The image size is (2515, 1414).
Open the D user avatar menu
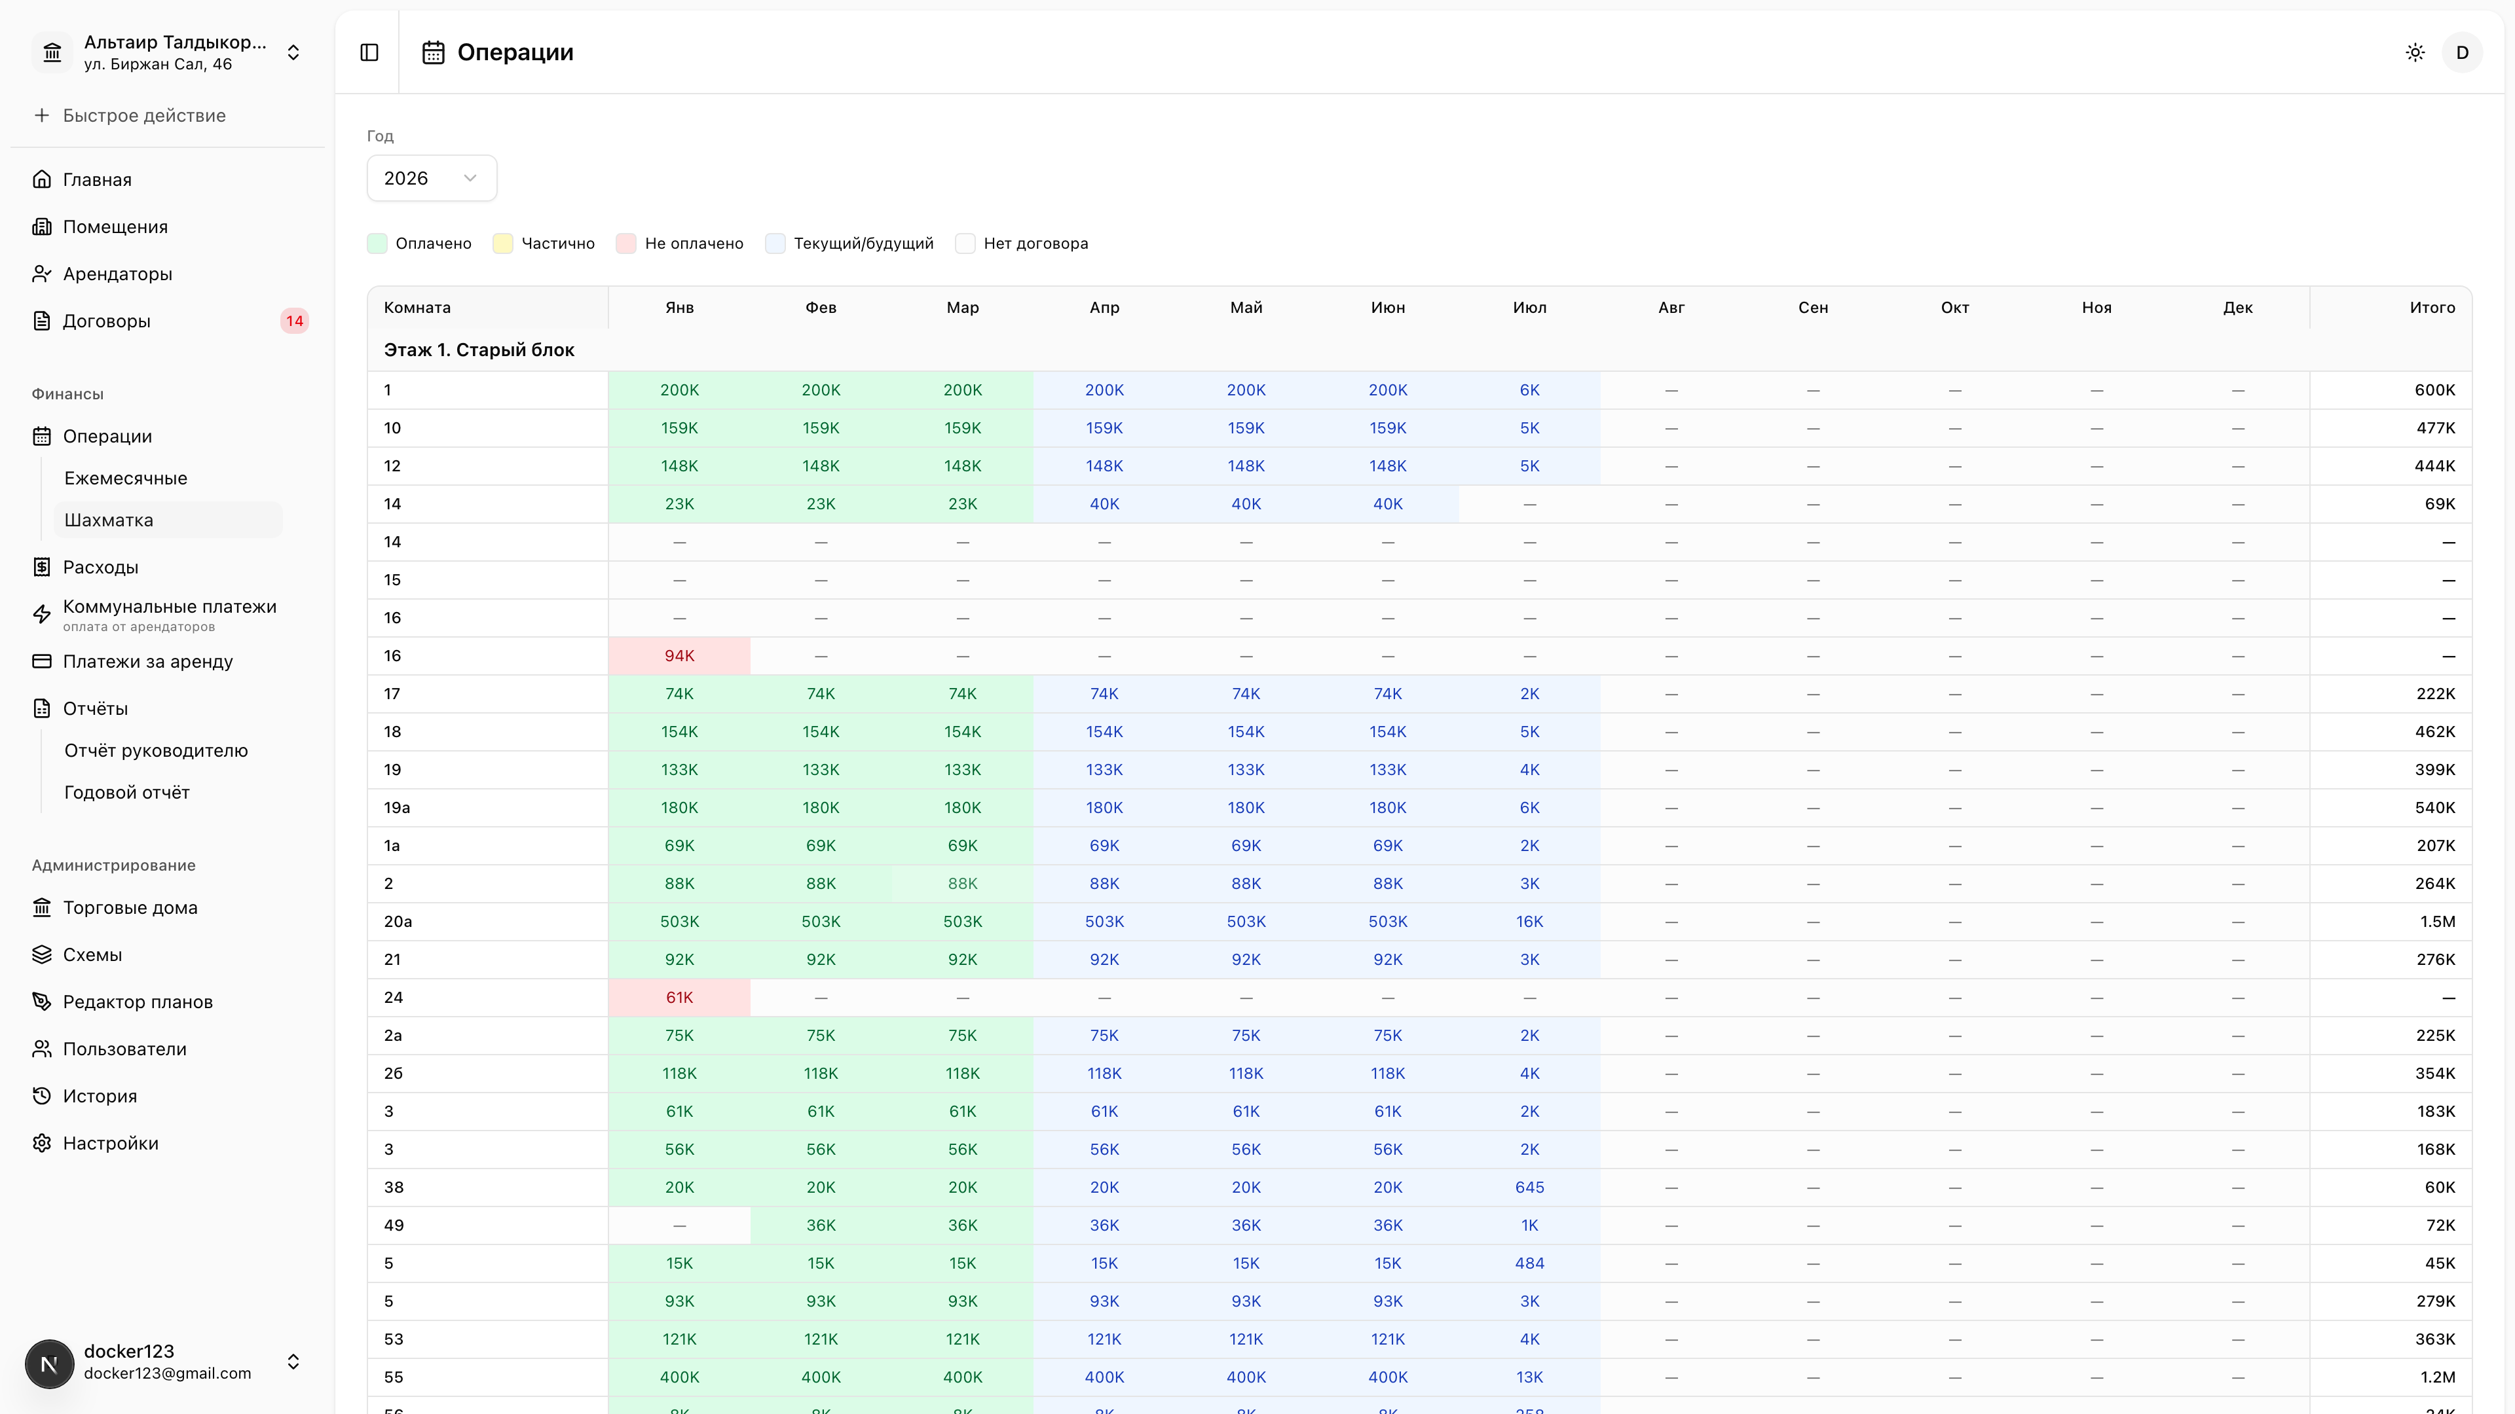pyautogui.click(x=2463, y=52)
